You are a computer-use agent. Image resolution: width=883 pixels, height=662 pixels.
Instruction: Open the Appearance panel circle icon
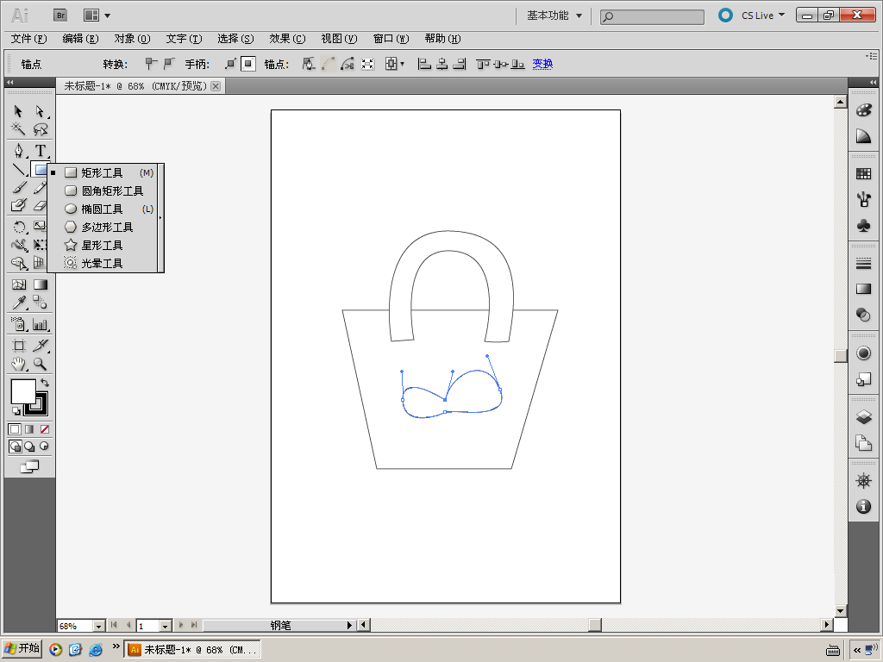point(863,353)
